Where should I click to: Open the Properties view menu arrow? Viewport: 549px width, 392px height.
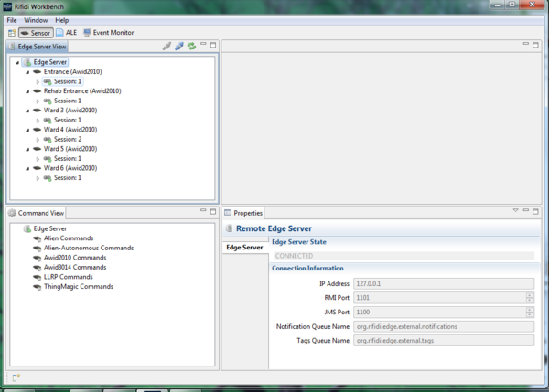(515, 211)
